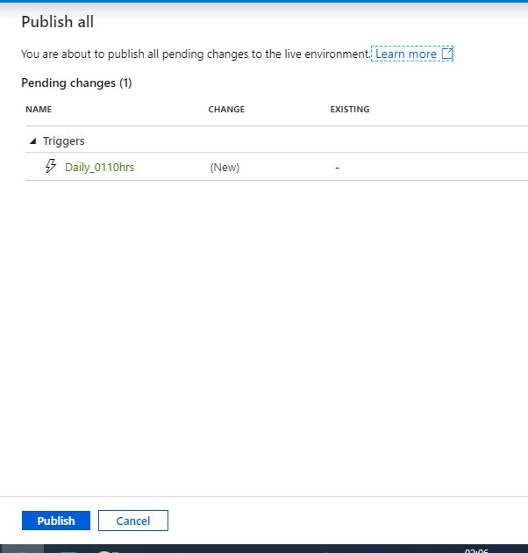
Task: Click the (New) change status
Action: (x=225, y=167)
